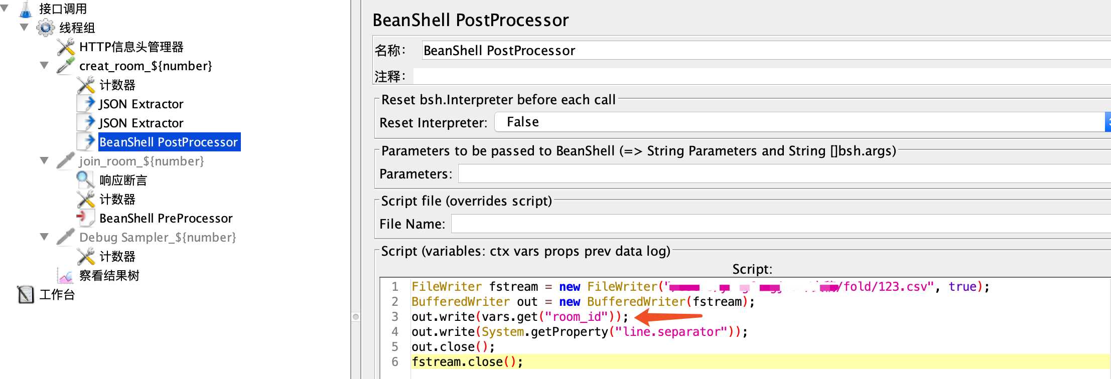The height and width of the screenshot is (379, 1111).
Task: Select 工作台 workbench item
Action: click(57, 295)
